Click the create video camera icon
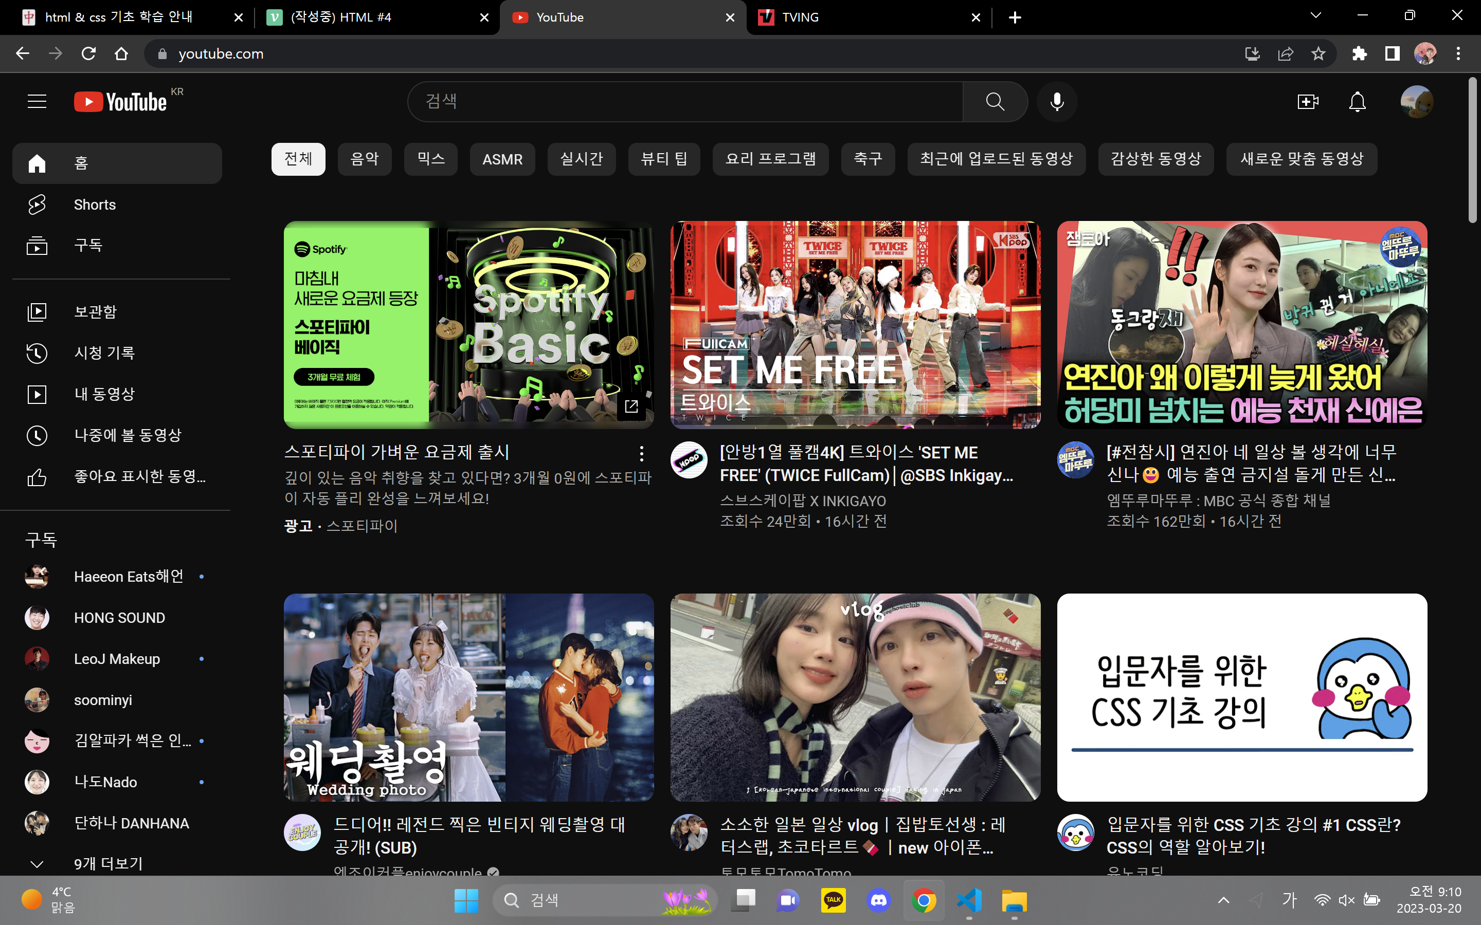This screenshot has width=1481, height=925. 1308,102
